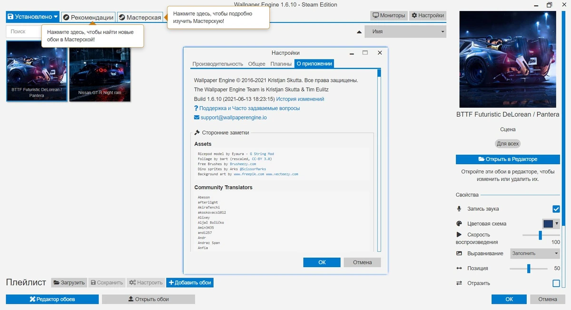Select BTTF Futuristic DeLorean wallpaper thumbnail
The image size is (571, 310).
pyautogui.click(x=37, y=71)
